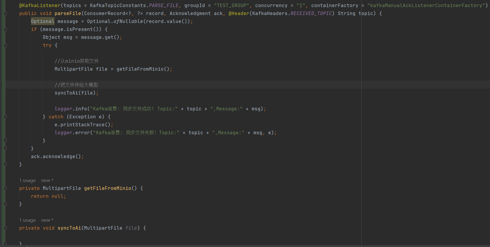Click the message.get() call
This screenshot has height=247, width=490.
tap(100, 37)
